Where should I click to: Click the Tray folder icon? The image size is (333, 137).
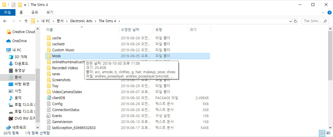[x=49, y=86]
